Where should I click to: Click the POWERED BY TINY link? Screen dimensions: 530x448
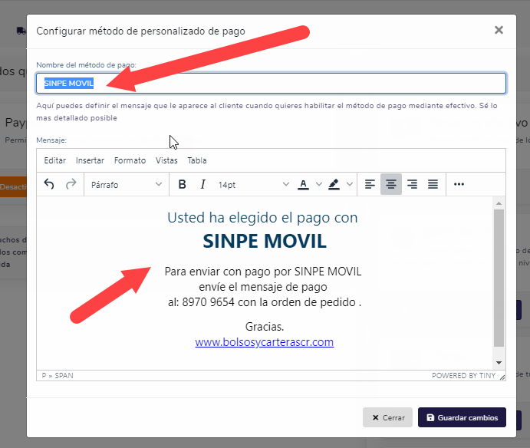click(x=463, y=376)
